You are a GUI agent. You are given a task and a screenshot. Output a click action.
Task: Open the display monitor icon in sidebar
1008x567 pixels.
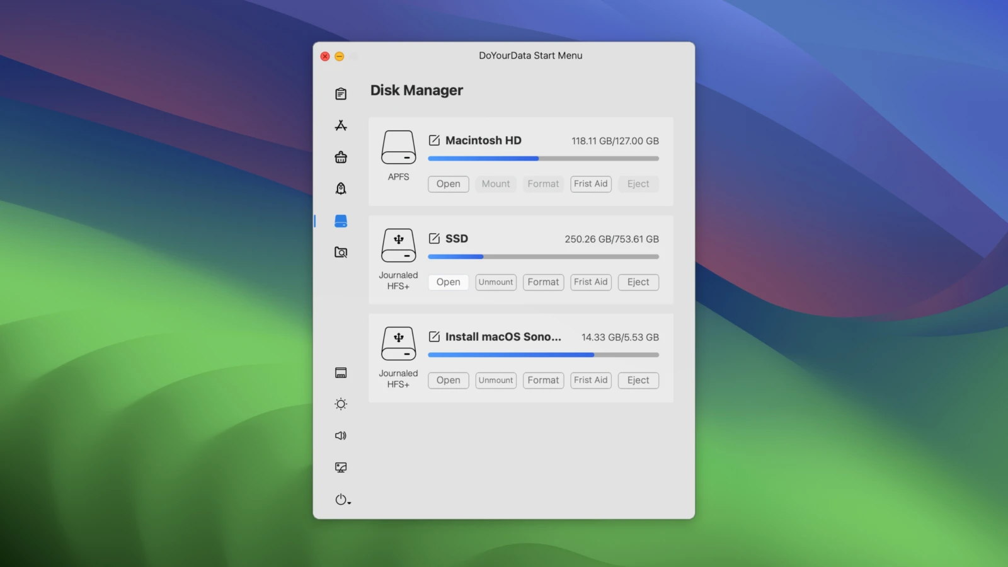point(341,467)
